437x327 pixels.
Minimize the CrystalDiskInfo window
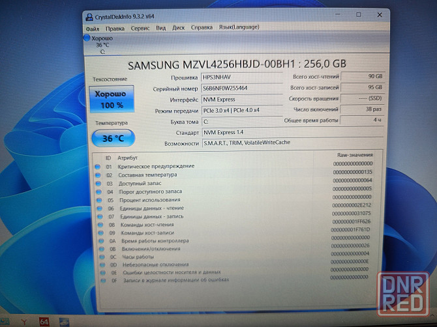338,14
